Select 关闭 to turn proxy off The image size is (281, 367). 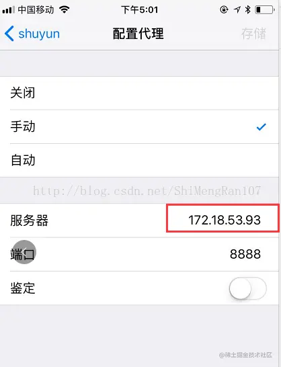point(139,93)
